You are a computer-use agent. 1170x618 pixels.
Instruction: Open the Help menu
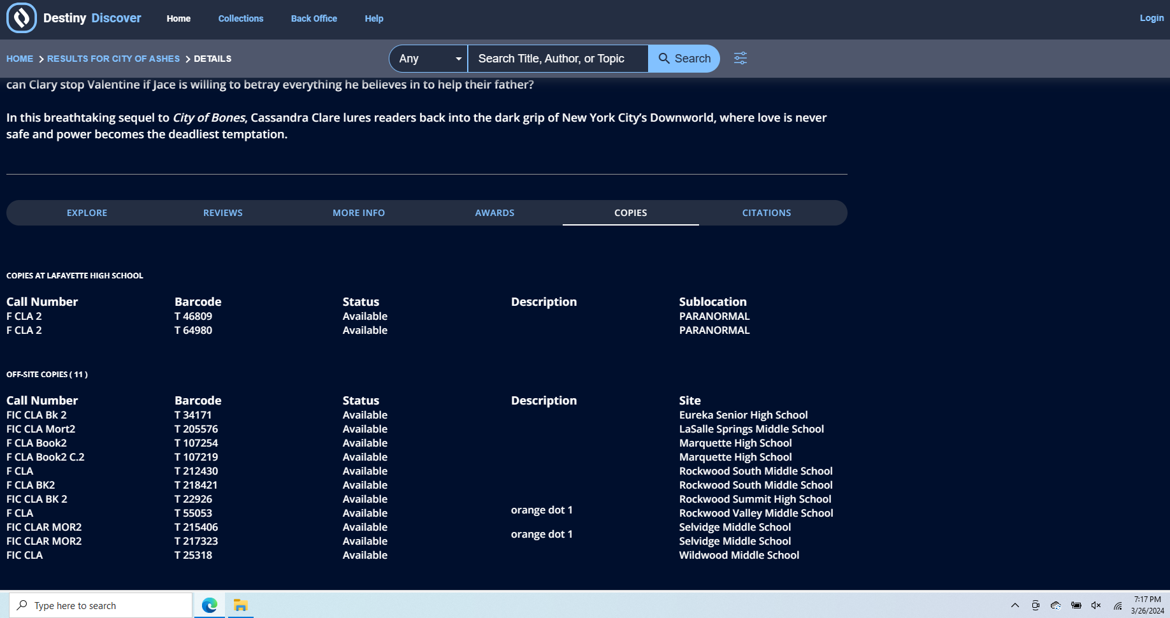374,18
